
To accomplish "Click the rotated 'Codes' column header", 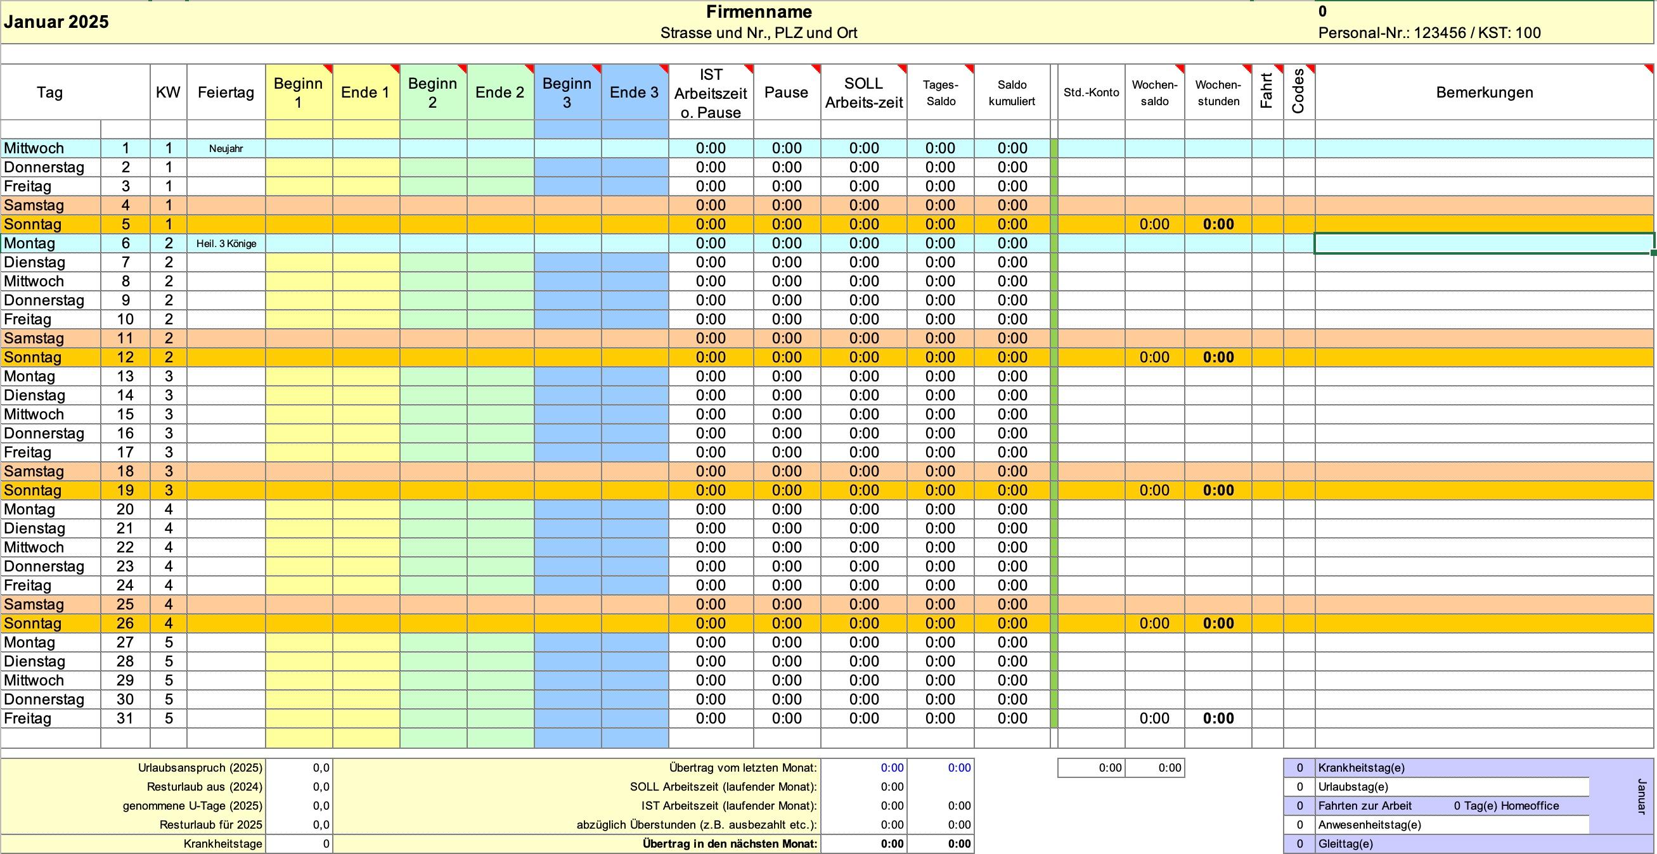I will coord(1299,91).
